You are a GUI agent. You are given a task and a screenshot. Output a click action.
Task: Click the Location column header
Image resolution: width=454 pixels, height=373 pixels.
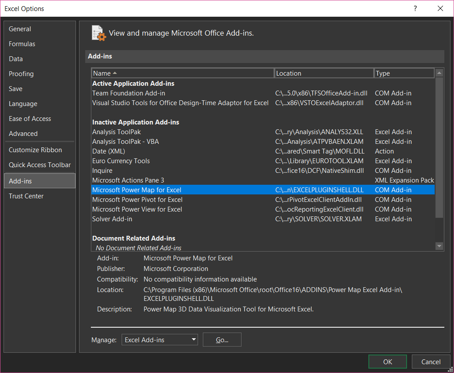click(x=324, y=73)
